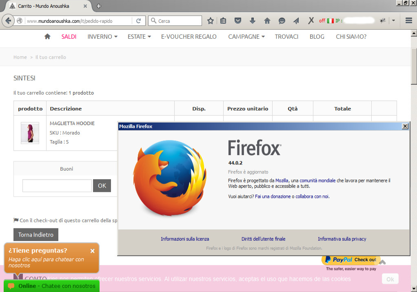Open the BLOG menu item
Screen dimensions: 417x292
(317, 37)
